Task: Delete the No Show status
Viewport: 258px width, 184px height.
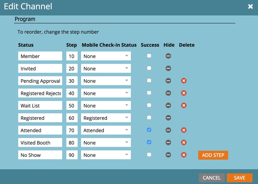Action: tap(184, 155)
